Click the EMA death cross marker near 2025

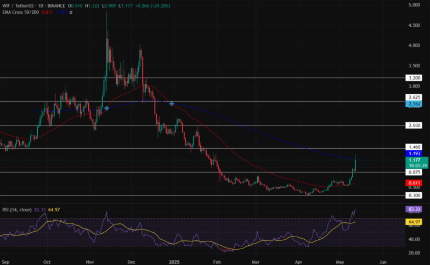(172, 104)
